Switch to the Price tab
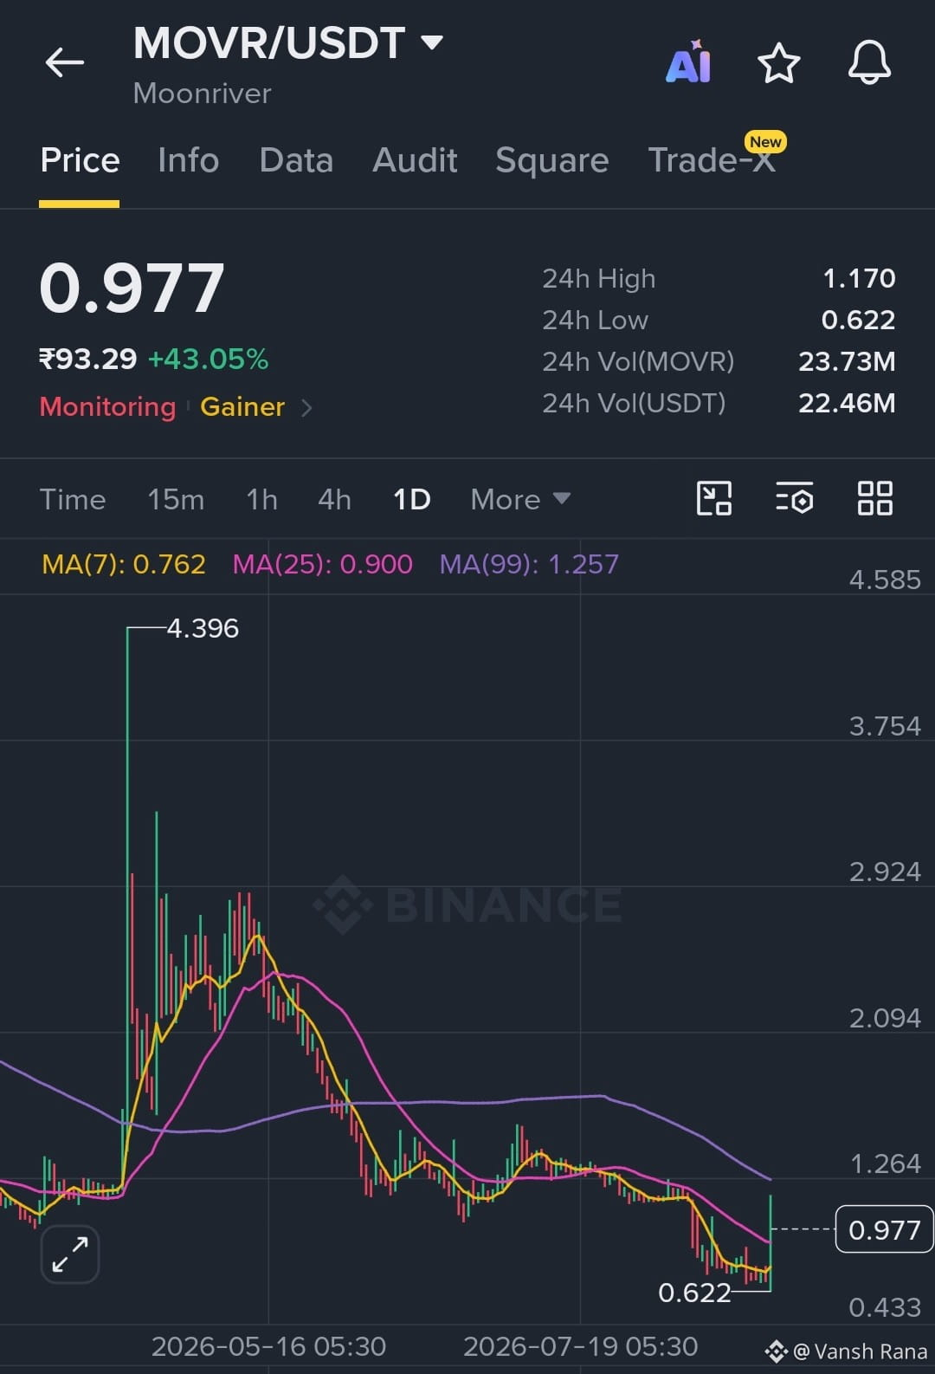 coord(80,161)
